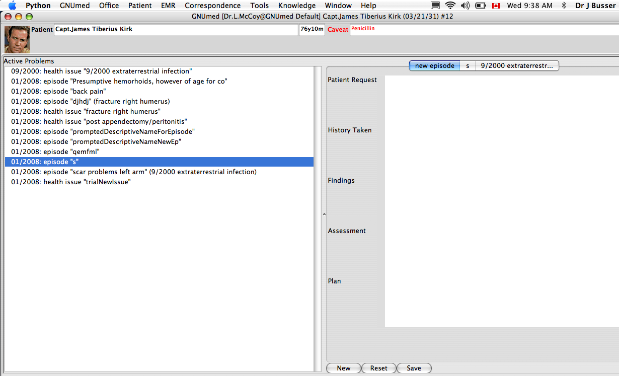Click the volume icon in menu bar
The image size is (619, 376).
(x=465, y=6)
